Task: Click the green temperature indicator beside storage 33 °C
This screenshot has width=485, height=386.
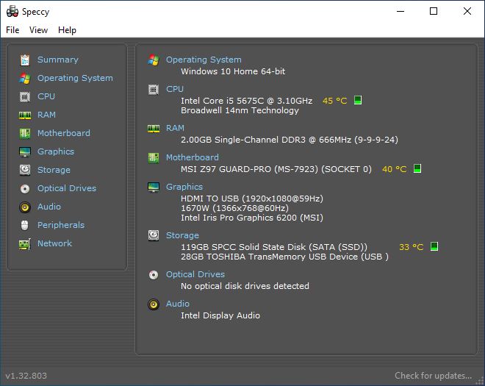Action: point(434,246)
